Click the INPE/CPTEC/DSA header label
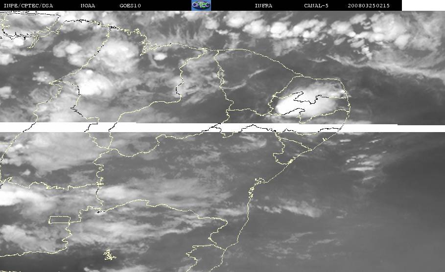This screenshot has width=445, height=272. click(x=28, y=5)
